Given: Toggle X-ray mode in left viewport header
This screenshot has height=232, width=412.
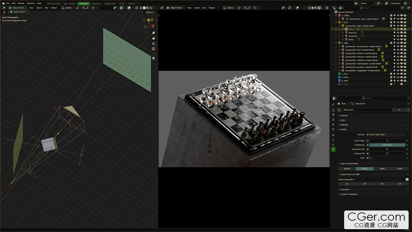Looking at the screenshot, I should click(137, 8).
